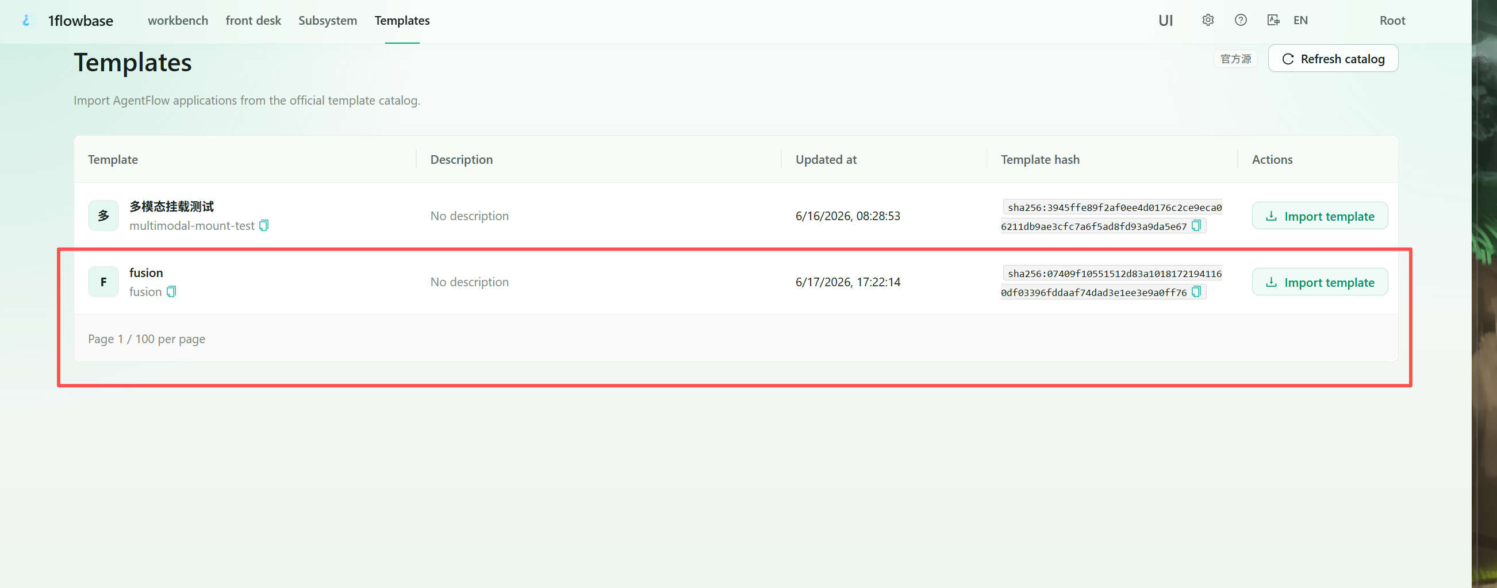Click No description in the fusion row
This screenshot has height=588, width=1497.
470,282
